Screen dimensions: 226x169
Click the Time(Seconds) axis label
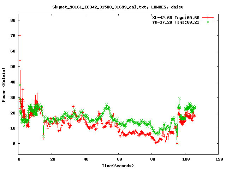pos(118,166)
